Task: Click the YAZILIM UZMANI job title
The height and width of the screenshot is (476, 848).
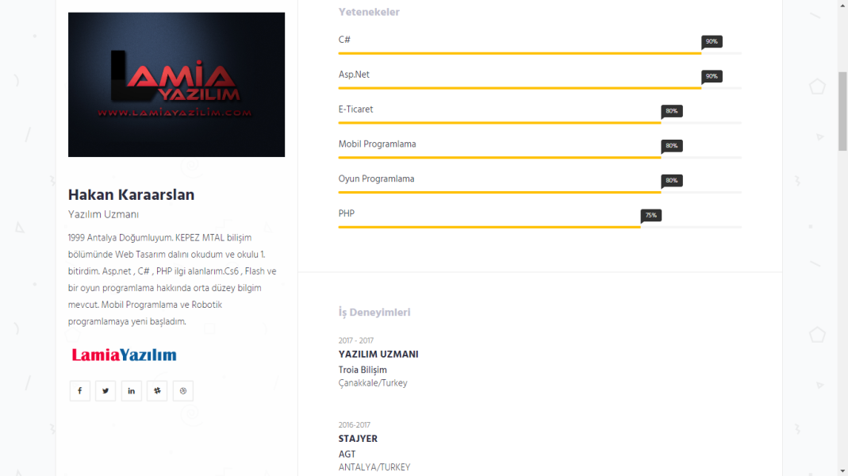Action: point(378,355)
